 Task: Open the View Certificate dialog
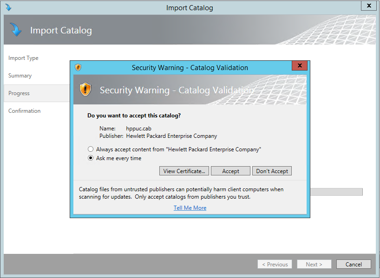coord(184,171)
